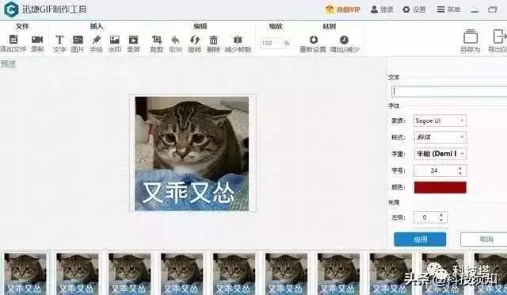Decrease the 字号 font size with the down arrow
Image resolution: width=507 pixels, height=295 pixels.
(460, 173)
